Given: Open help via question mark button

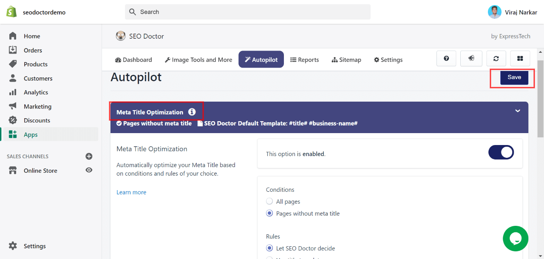Looking at the screenshot, I should (x=446, y=59).
